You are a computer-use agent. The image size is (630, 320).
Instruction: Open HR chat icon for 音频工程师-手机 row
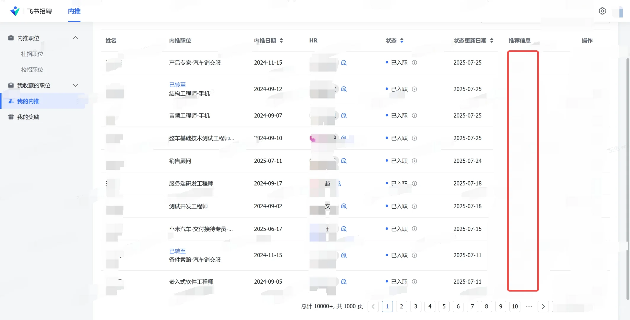(x=344, y=116)
